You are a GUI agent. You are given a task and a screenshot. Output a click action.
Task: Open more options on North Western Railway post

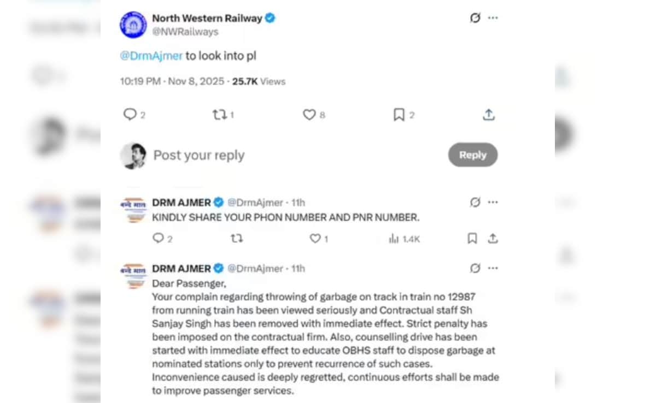(x=493, y=17)
